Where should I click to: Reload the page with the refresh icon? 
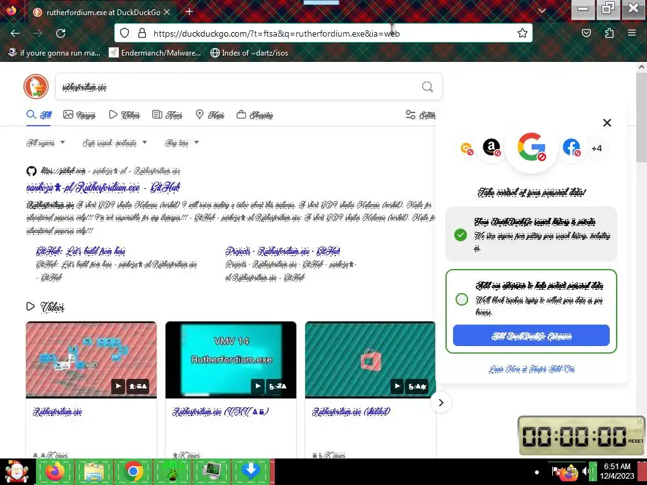[61, 33]
